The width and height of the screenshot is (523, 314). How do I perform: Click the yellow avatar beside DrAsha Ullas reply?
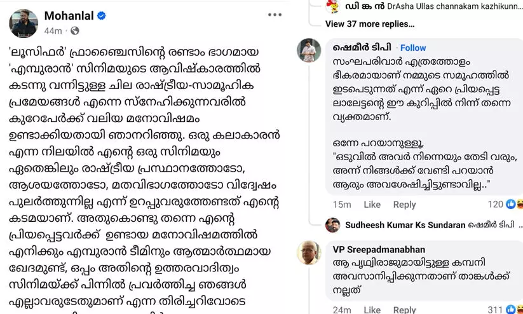pyautogui.click(x=332, y=6)
